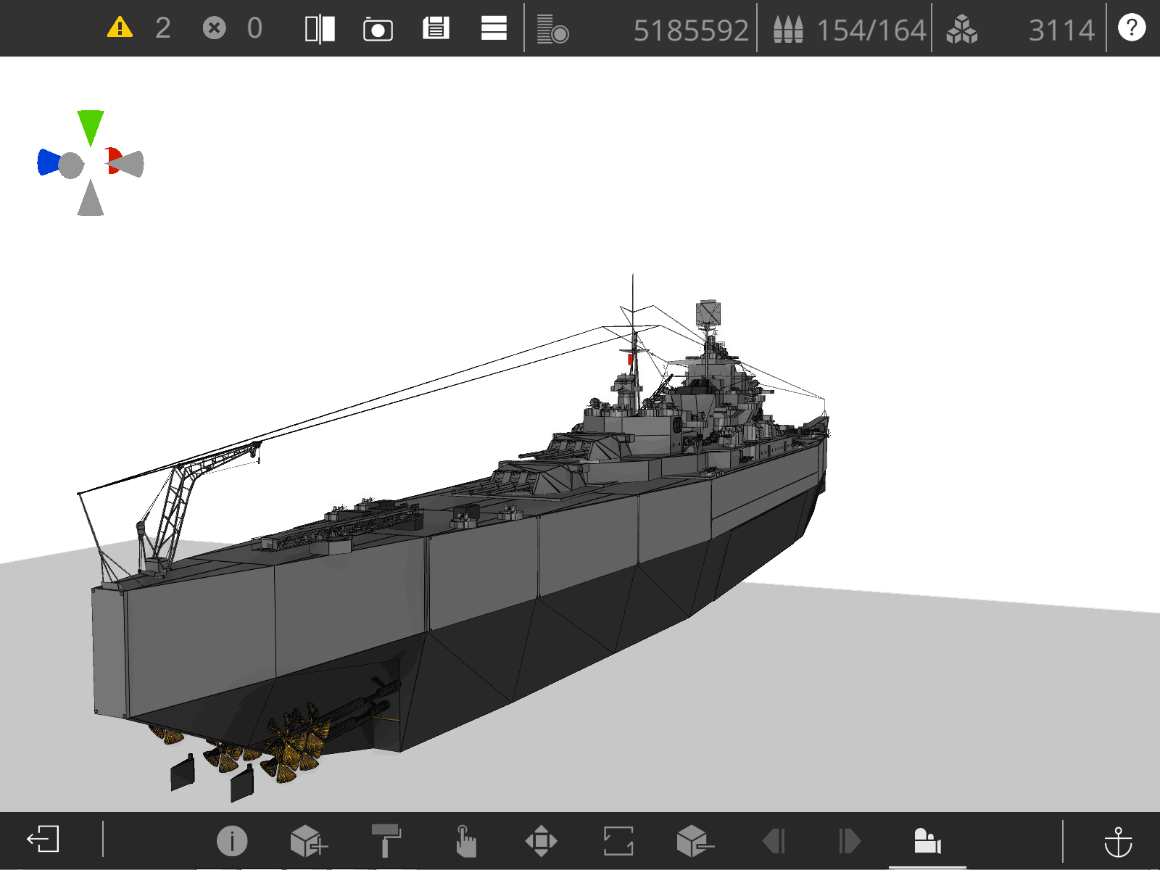The image size is (1160, 870).
Task: Toggle the mirror mode icon
Action: click(320, 29)
